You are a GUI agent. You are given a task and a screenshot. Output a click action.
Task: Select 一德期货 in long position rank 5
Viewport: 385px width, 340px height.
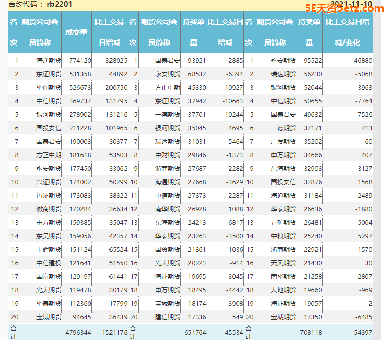click(168, 115)
